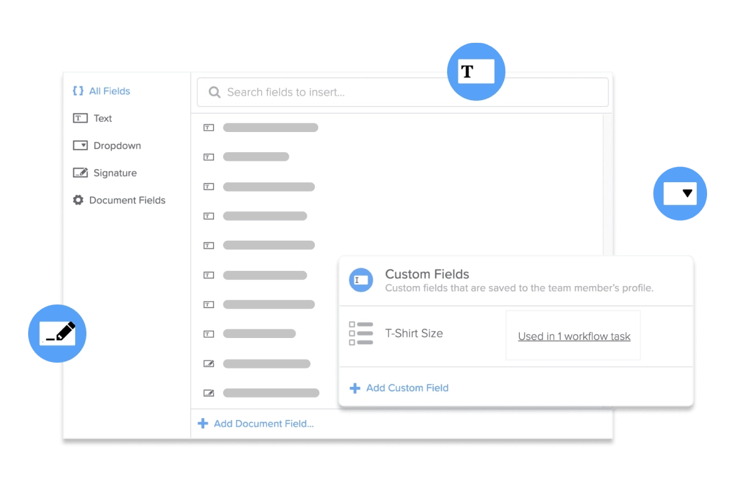Click the T-Shirt Size custom field
Viewport: 734px width, 489px height.
[x=413, y=333]
